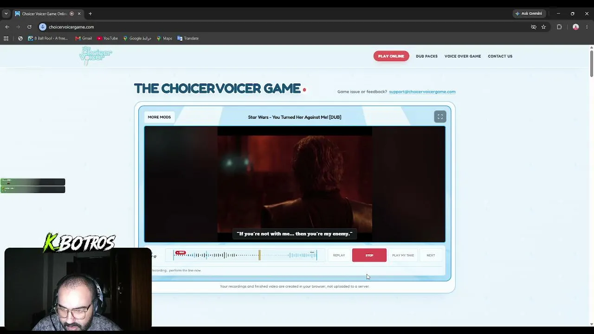Open the Google Maps bookmark
Image resolution: width=594 pixels, height=334 pixels.
tap(164, 39)
